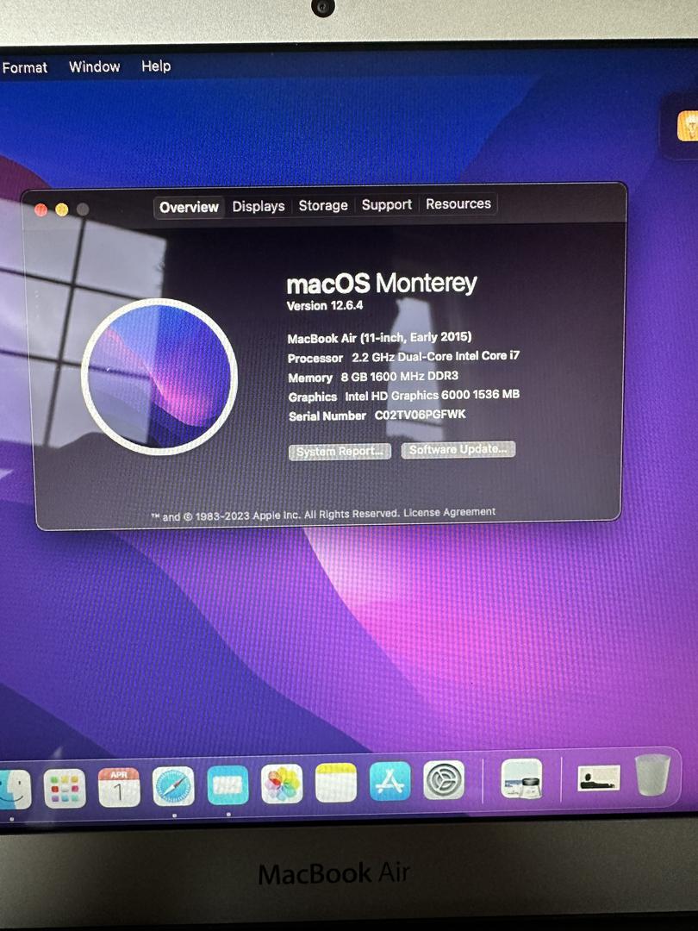Viewport: 698px width, 931px height.
Task: Click the Serial Number label
Action: point(327,416)
